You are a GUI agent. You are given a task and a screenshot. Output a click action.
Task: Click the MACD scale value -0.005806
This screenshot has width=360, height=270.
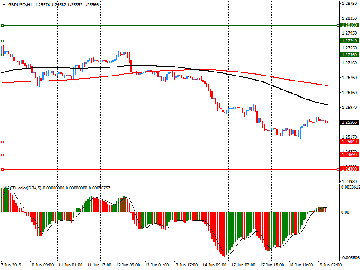[350, 258]
